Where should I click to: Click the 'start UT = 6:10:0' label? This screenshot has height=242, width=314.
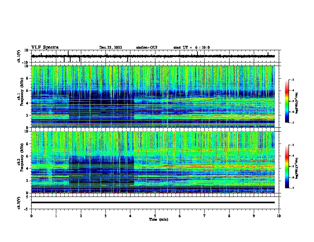tap(191, 47)
